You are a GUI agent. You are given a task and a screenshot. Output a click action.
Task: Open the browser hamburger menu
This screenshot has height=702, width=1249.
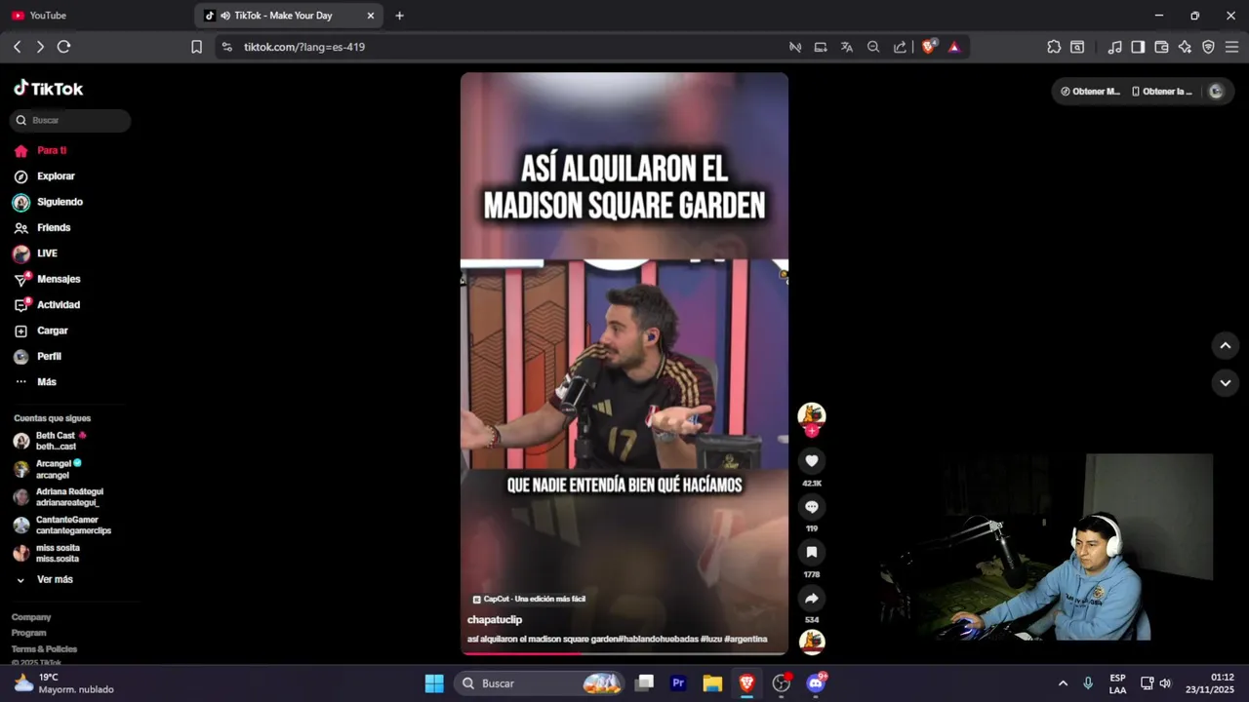(1231, 47)
